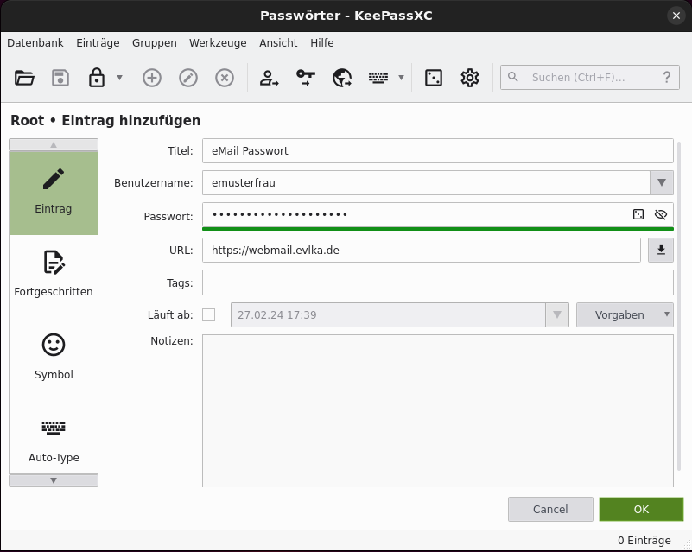The width and height of the screenshot is (692, 552).
Task: Click into the Benutzername field
Action: tap(426, 182)
